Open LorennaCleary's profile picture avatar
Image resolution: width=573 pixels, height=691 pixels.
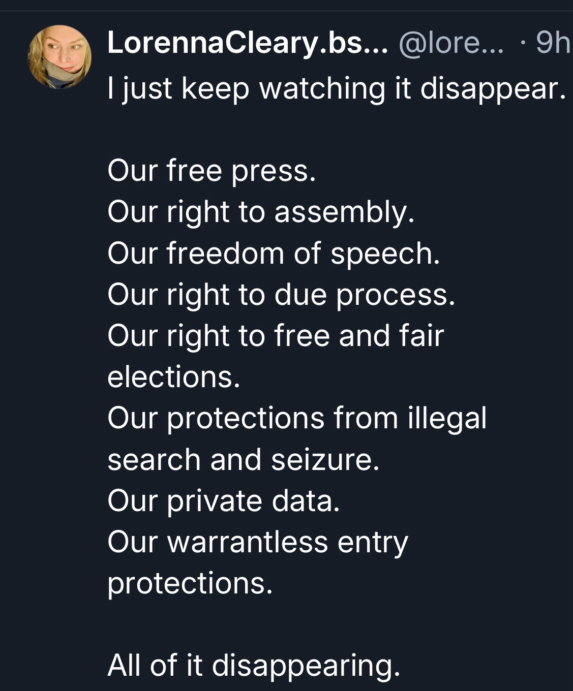pos(59,56)
